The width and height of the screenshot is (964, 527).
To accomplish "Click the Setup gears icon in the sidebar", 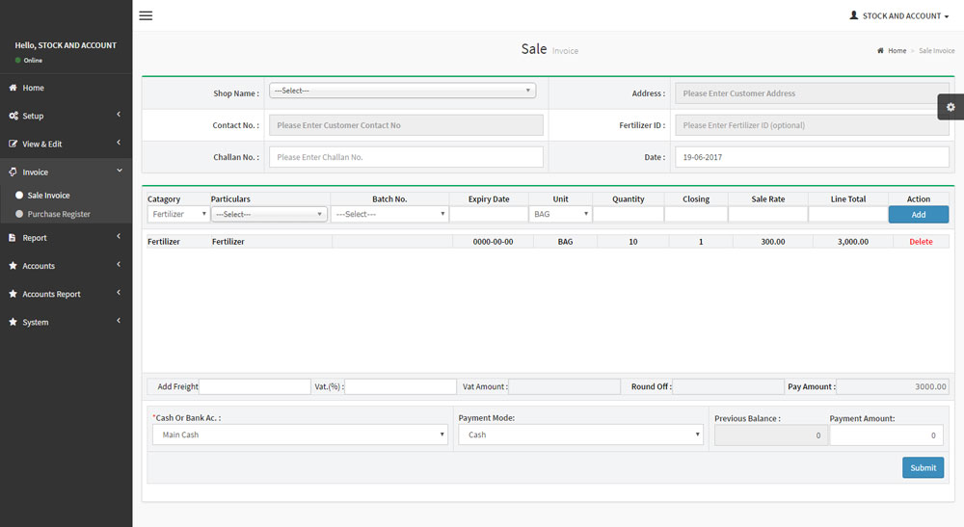I will [13, 116].
